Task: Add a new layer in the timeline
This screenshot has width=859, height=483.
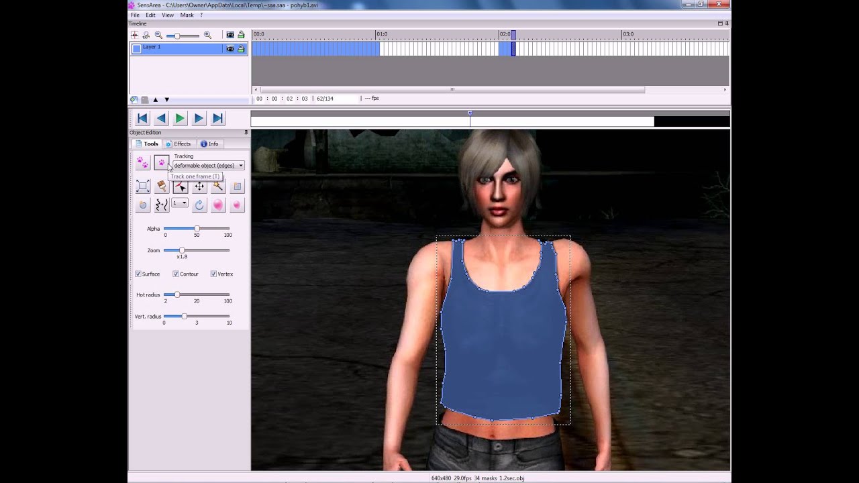Action: tap(134, 100)
